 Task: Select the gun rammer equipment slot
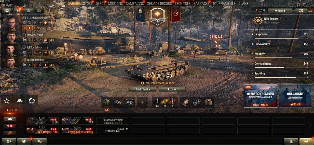click(118, 102)
